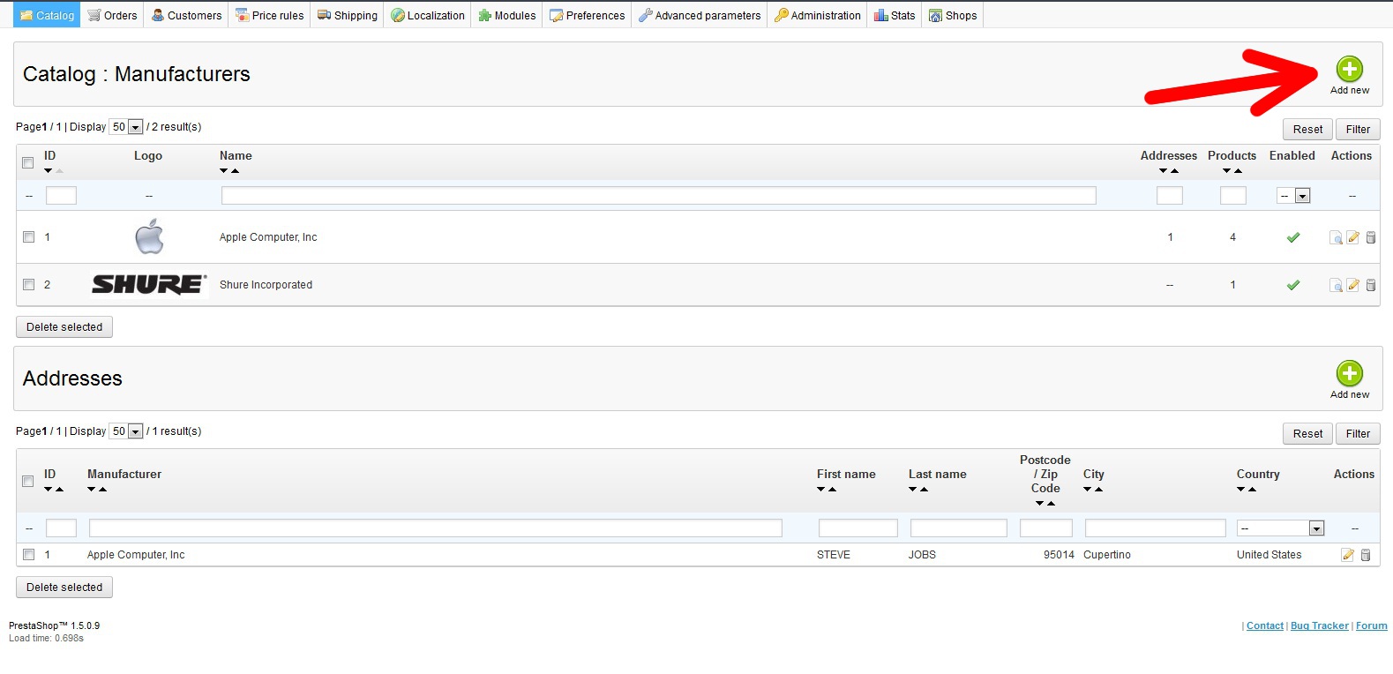
Task: Sort manufacturers by Addresses count descending
Action: (1164, 171)
